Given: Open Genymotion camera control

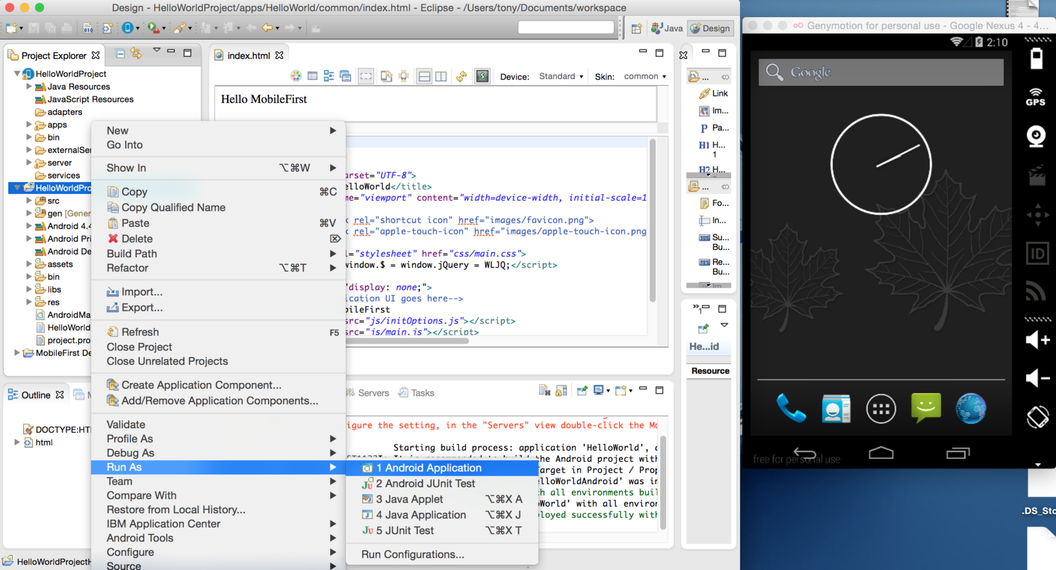Looking at the screenshot, I should point(1036,137).
